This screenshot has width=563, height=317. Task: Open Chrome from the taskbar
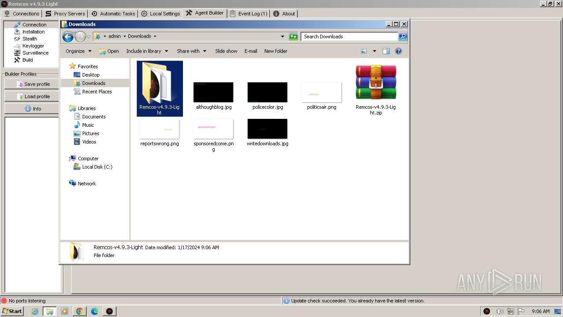[79, 311]
